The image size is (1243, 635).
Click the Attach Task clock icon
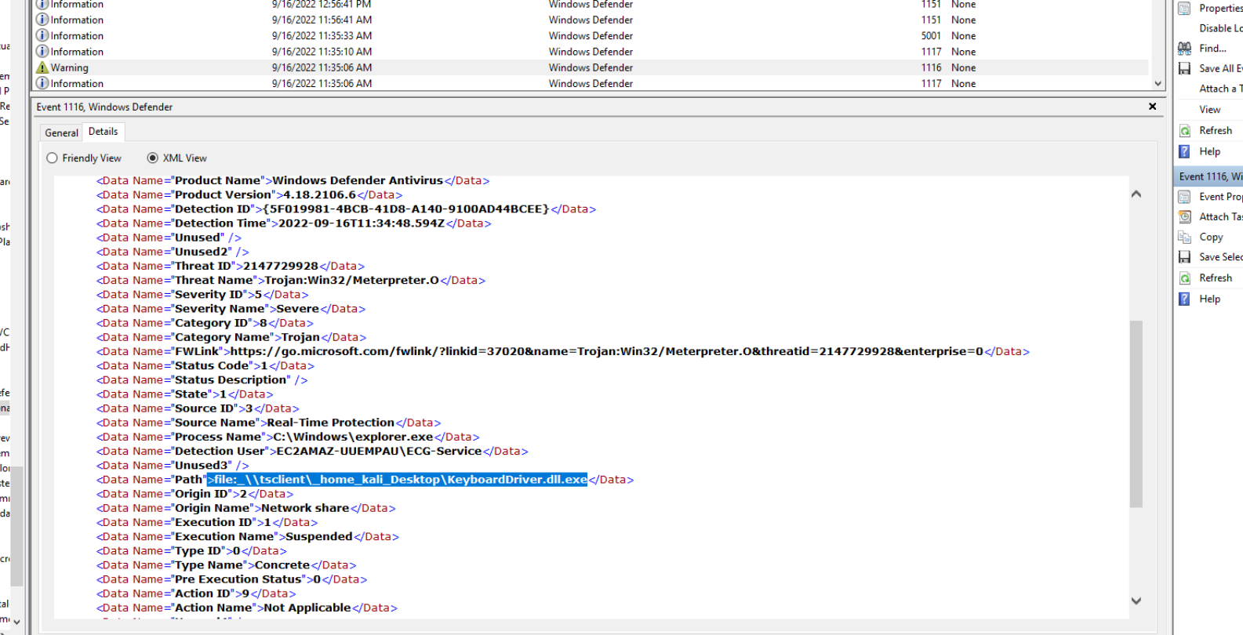tap(1184, 217)
